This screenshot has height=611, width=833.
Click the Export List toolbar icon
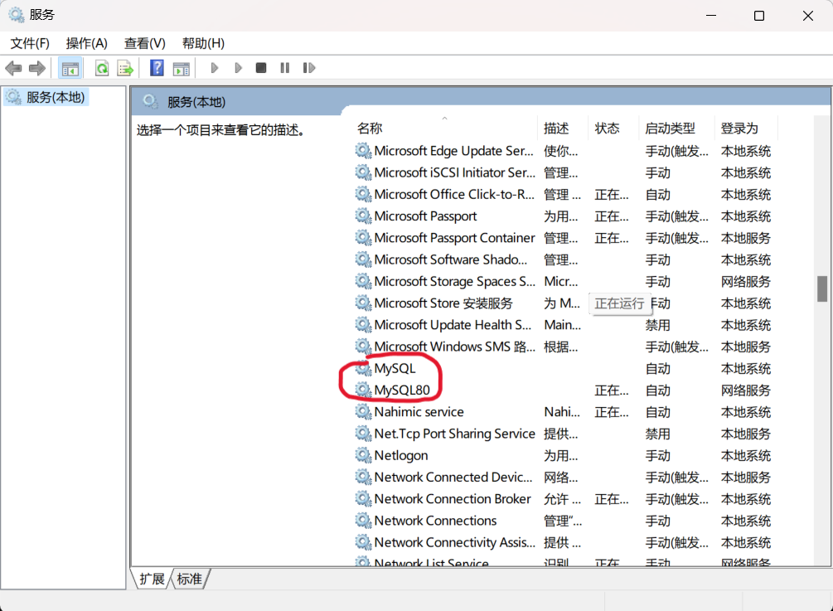(x=125, y=68)
